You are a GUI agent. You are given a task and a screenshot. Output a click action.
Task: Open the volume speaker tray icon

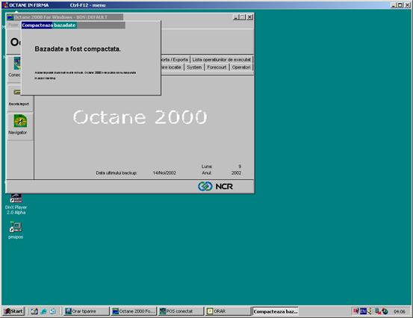click(370, 311)
